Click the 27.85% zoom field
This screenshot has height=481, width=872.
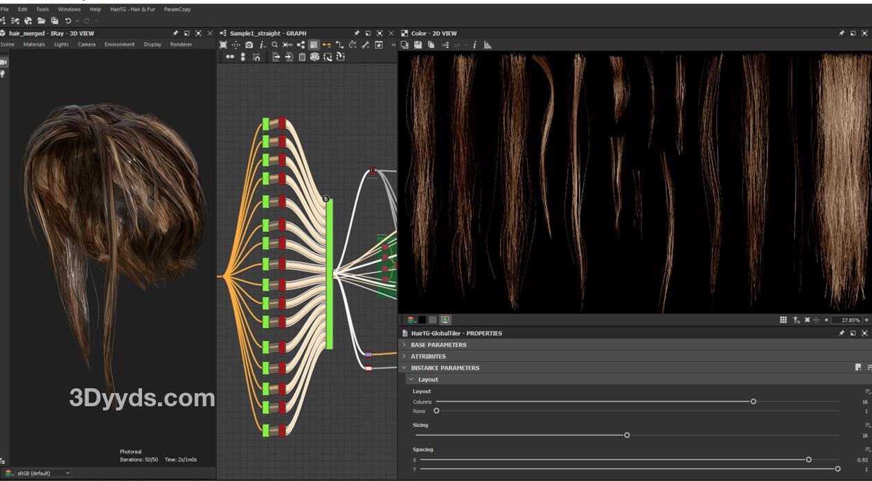pyautogui.click(x=849, y=320)
